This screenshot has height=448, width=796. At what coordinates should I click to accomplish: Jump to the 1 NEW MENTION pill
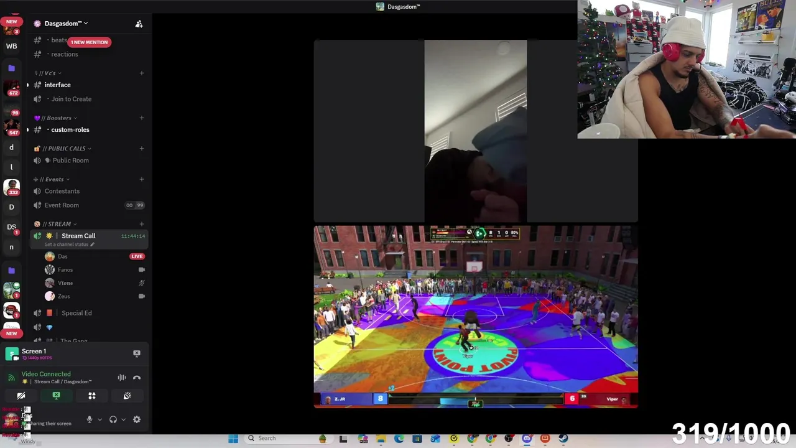89,42
